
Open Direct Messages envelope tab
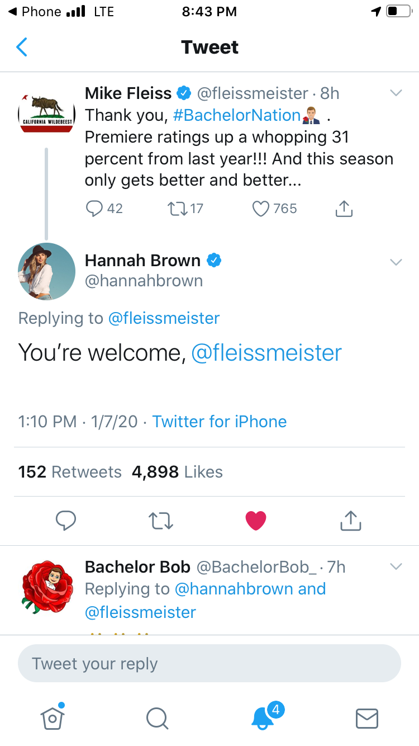point(367,718)
